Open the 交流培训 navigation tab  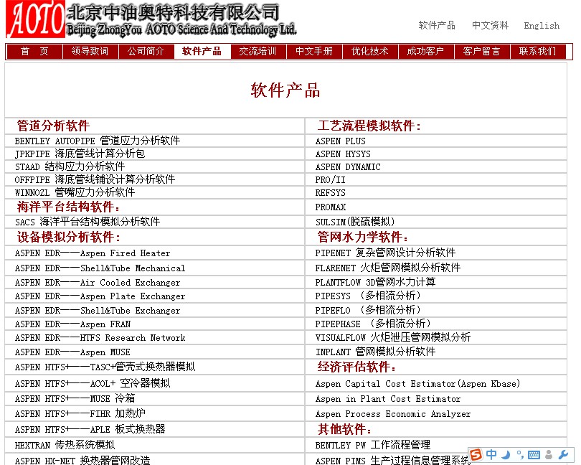[x=258, y=51]
